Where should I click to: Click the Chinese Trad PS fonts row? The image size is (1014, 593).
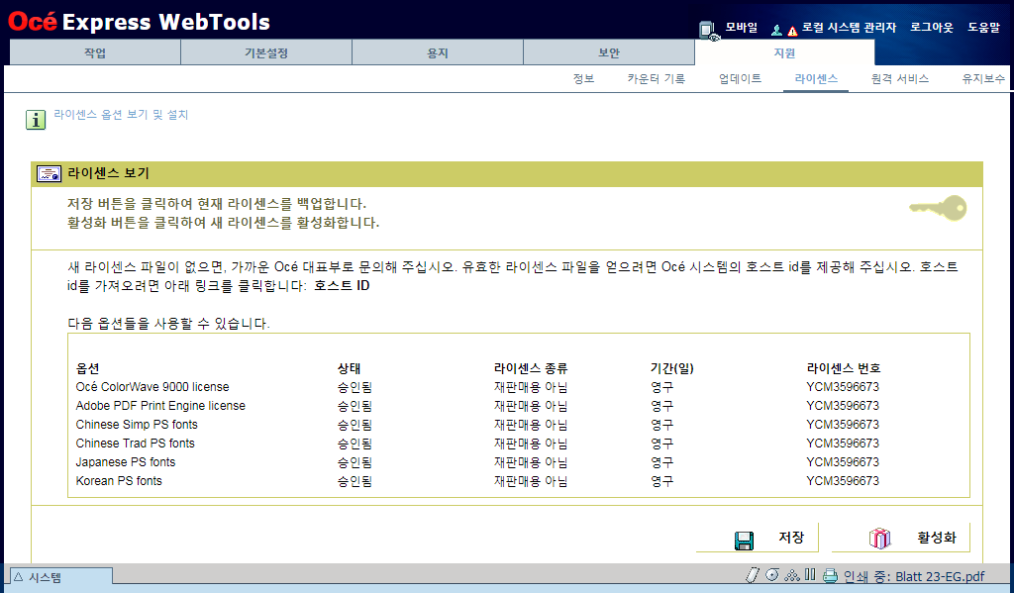pyautogui.click(x=477, y=443)
